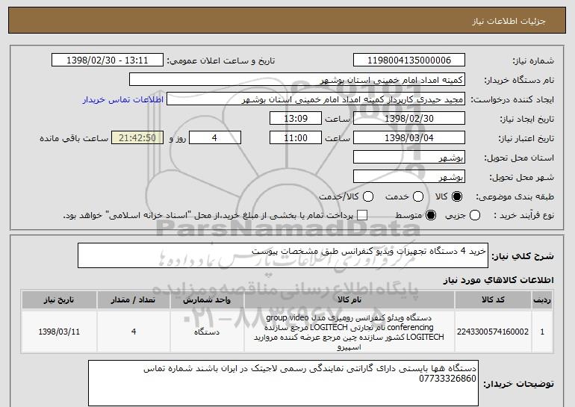Select the جزیی purchase type radio
Screen dimensions: 575x407
(474, 216)
